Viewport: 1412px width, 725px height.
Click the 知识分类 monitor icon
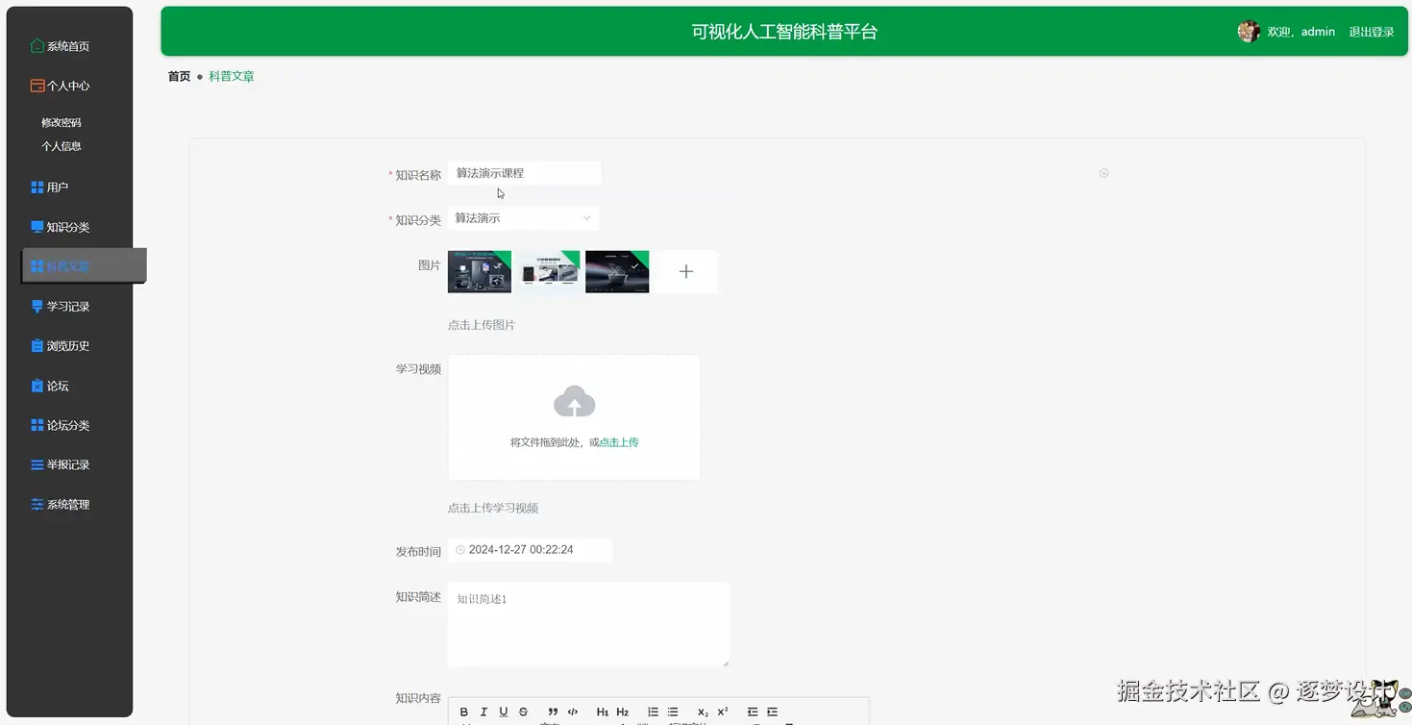[x=37, y=227]
